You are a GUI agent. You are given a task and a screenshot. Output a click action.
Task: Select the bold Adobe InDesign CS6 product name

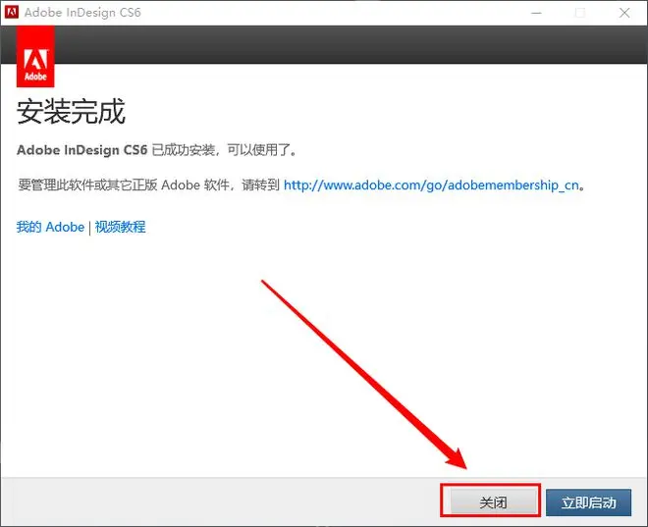[x=81, y=150]
